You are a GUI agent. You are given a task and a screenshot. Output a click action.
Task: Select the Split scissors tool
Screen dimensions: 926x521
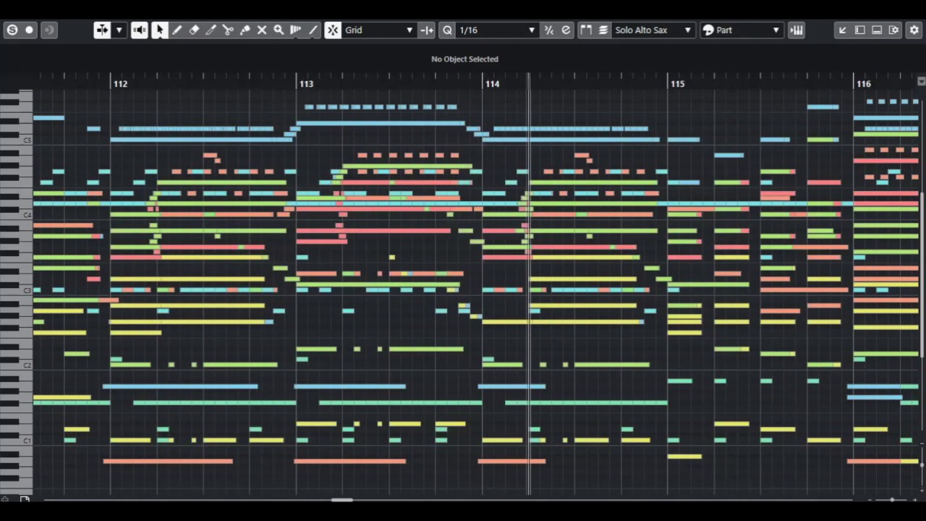point(228,30)
